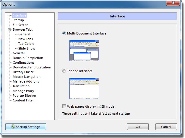Open Tab Colors under Browser Tabs
This screenshot has height=138, width=185.
coord(26,44)
